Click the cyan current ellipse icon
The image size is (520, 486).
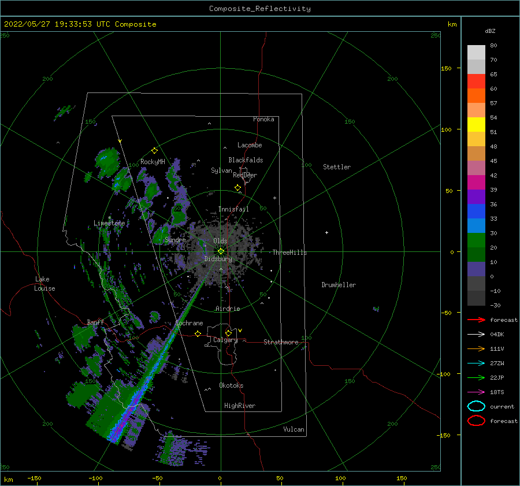476,406
